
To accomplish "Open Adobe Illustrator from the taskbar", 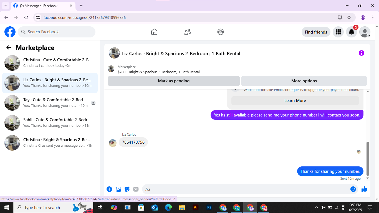I will [196, 207].
